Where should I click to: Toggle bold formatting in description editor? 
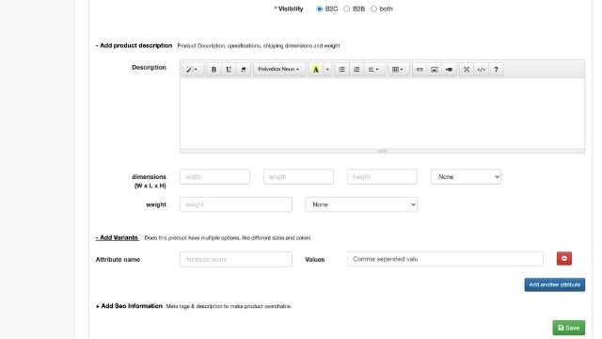(x=214, y=70)
